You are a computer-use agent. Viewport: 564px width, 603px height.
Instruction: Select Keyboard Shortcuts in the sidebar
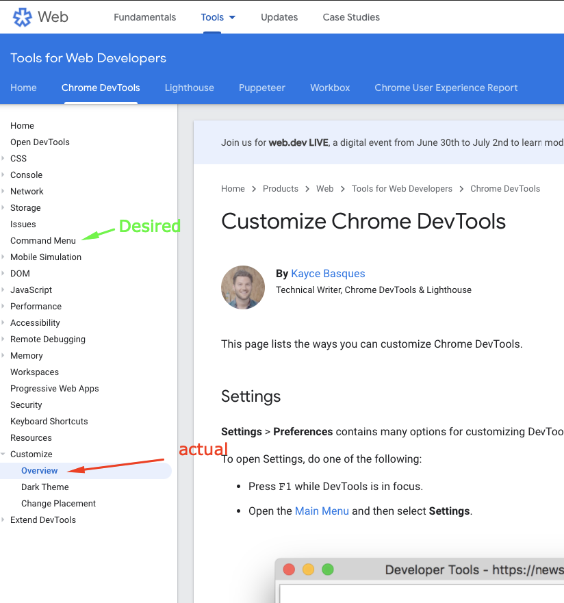tap(49, 421)
